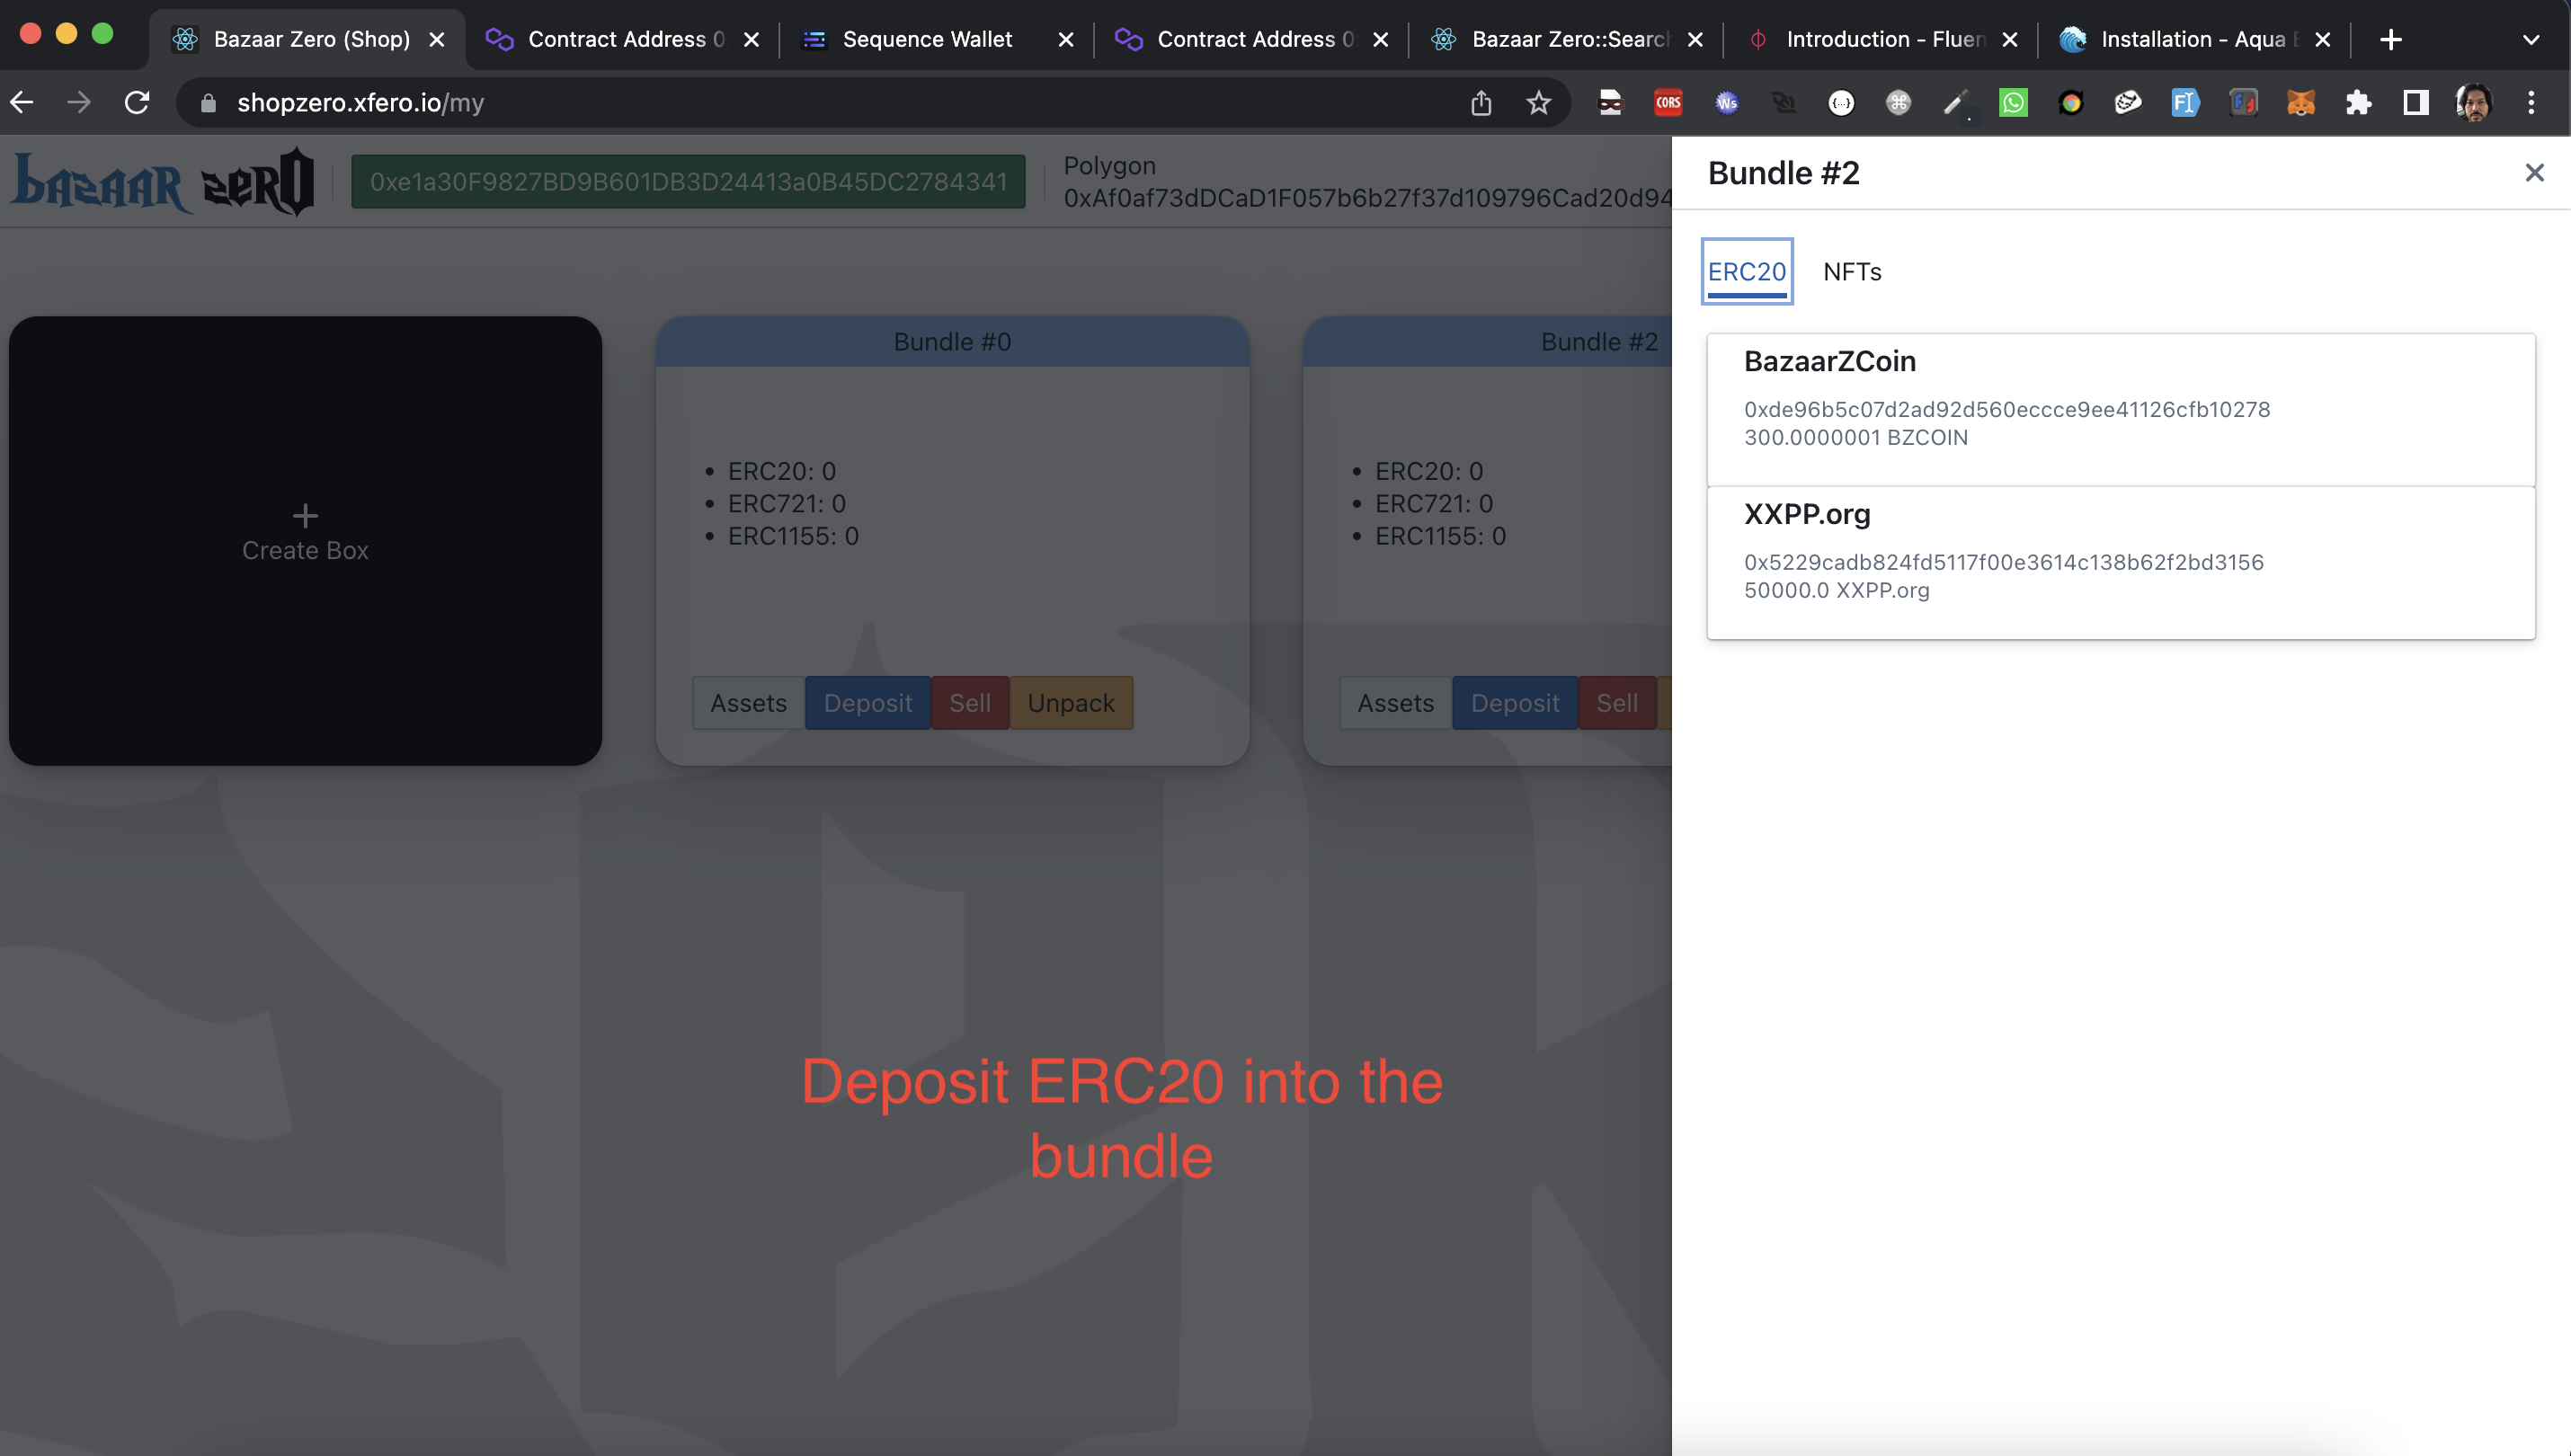The width and height of the screenshot is (2571, 1456).
Task: Open the Chrome three-dot menu
Action: click(x=2531, y=102)
